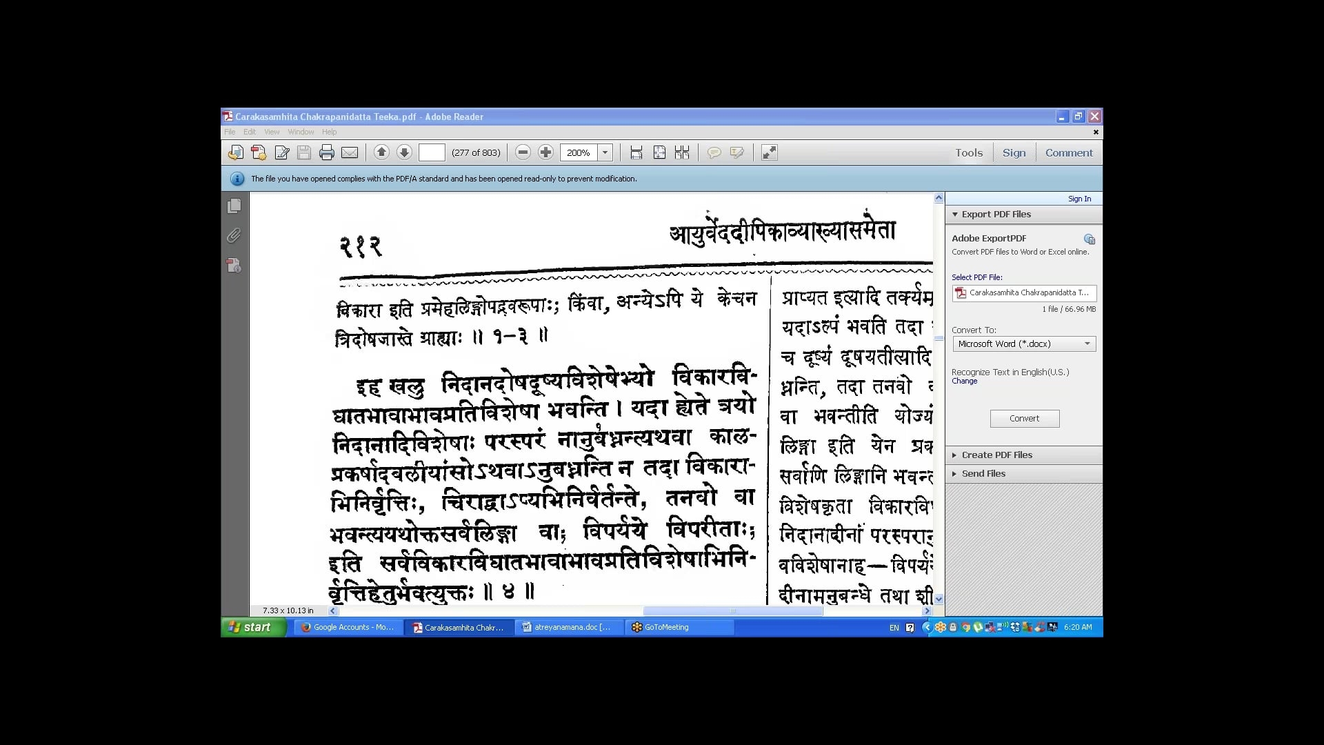Expand the Create PDF Files section

click(x=996, y=455)
